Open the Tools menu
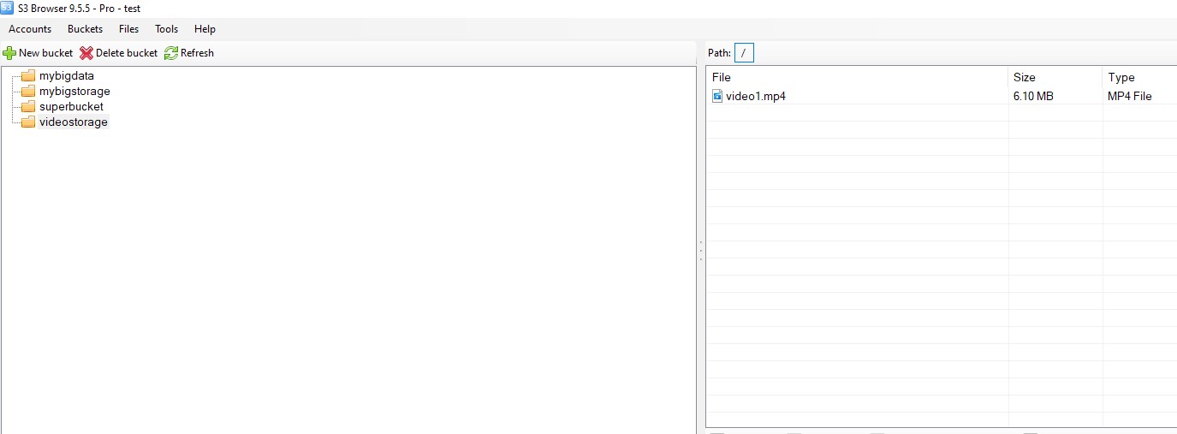 point(166,29)
